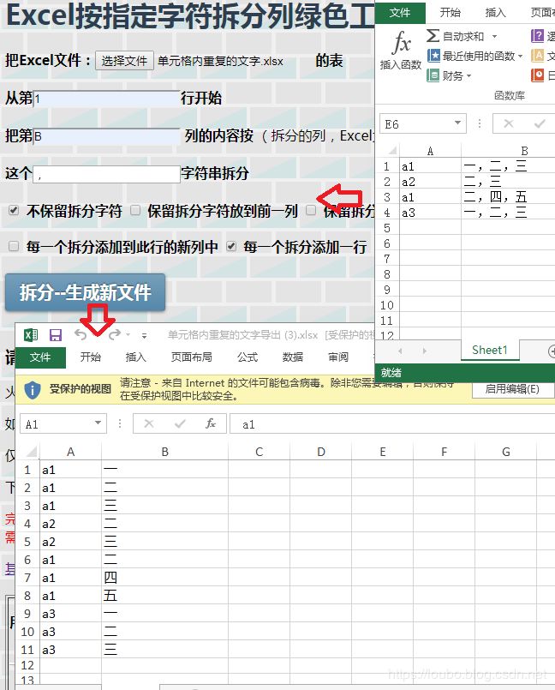This screenshot has width=555, height=690.
Task: Open the 自动求和 dropdown arrow
Action: point(495,37)
